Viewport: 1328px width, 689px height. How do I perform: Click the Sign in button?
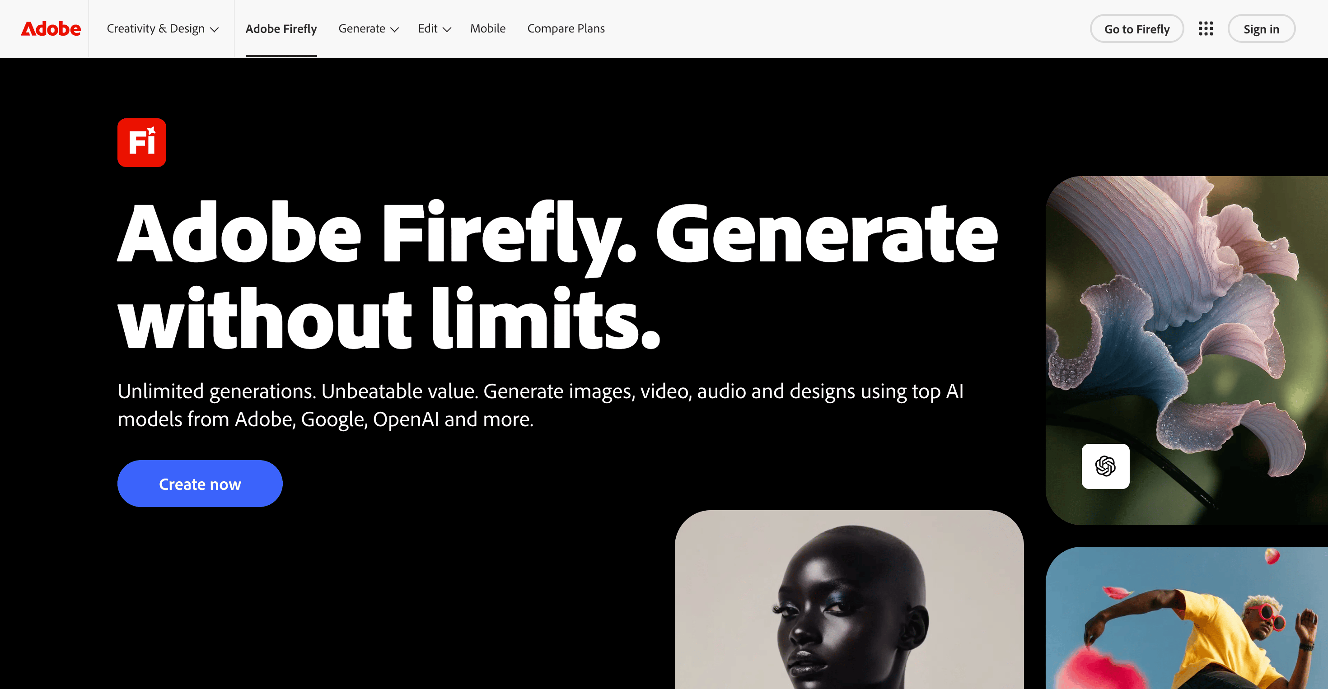pos(1261,29)
